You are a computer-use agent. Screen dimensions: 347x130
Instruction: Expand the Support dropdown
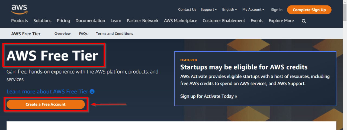(x=209, y=9)
